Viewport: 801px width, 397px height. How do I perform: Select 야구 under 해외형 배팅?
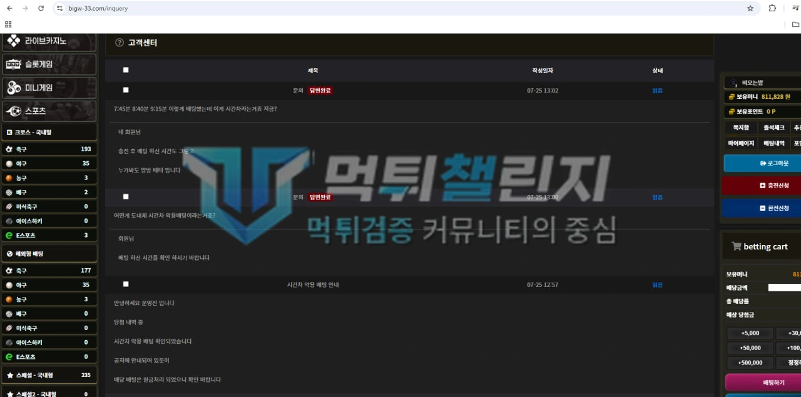tap(49, 284)
